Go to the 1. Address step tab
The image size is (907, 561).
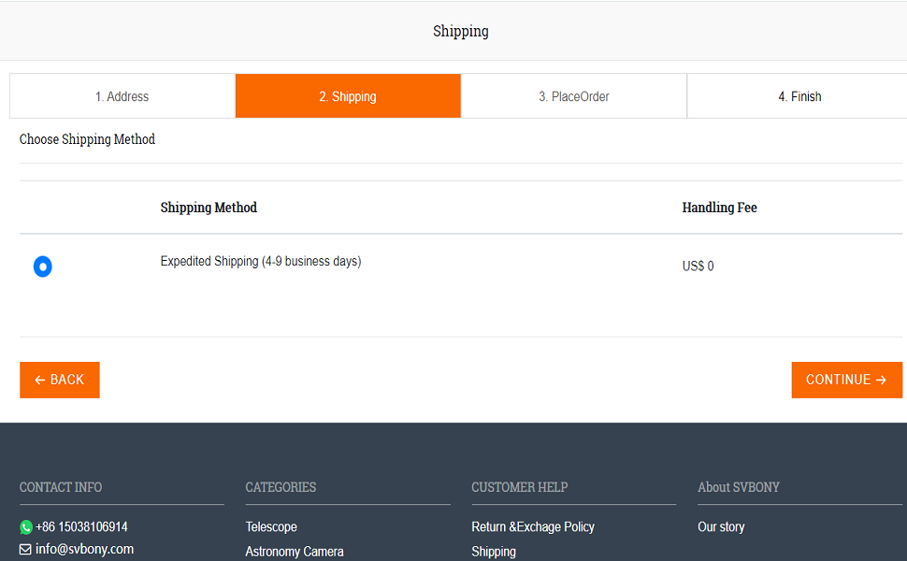pos(122,96)
